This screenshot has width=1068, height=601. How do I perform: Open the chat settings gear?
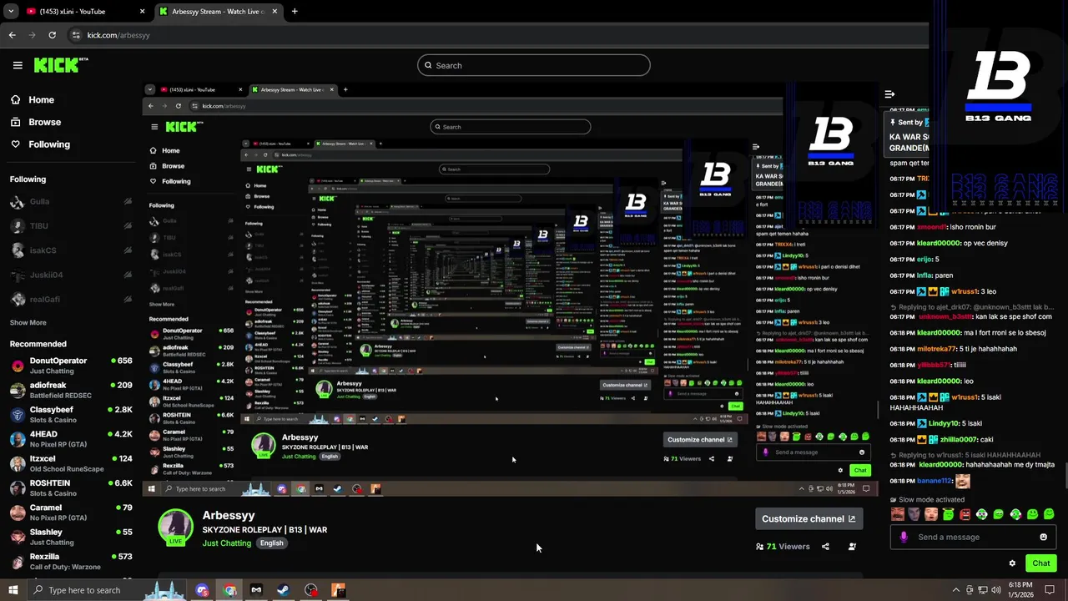pyautogui.click(x=1012, y=563)
